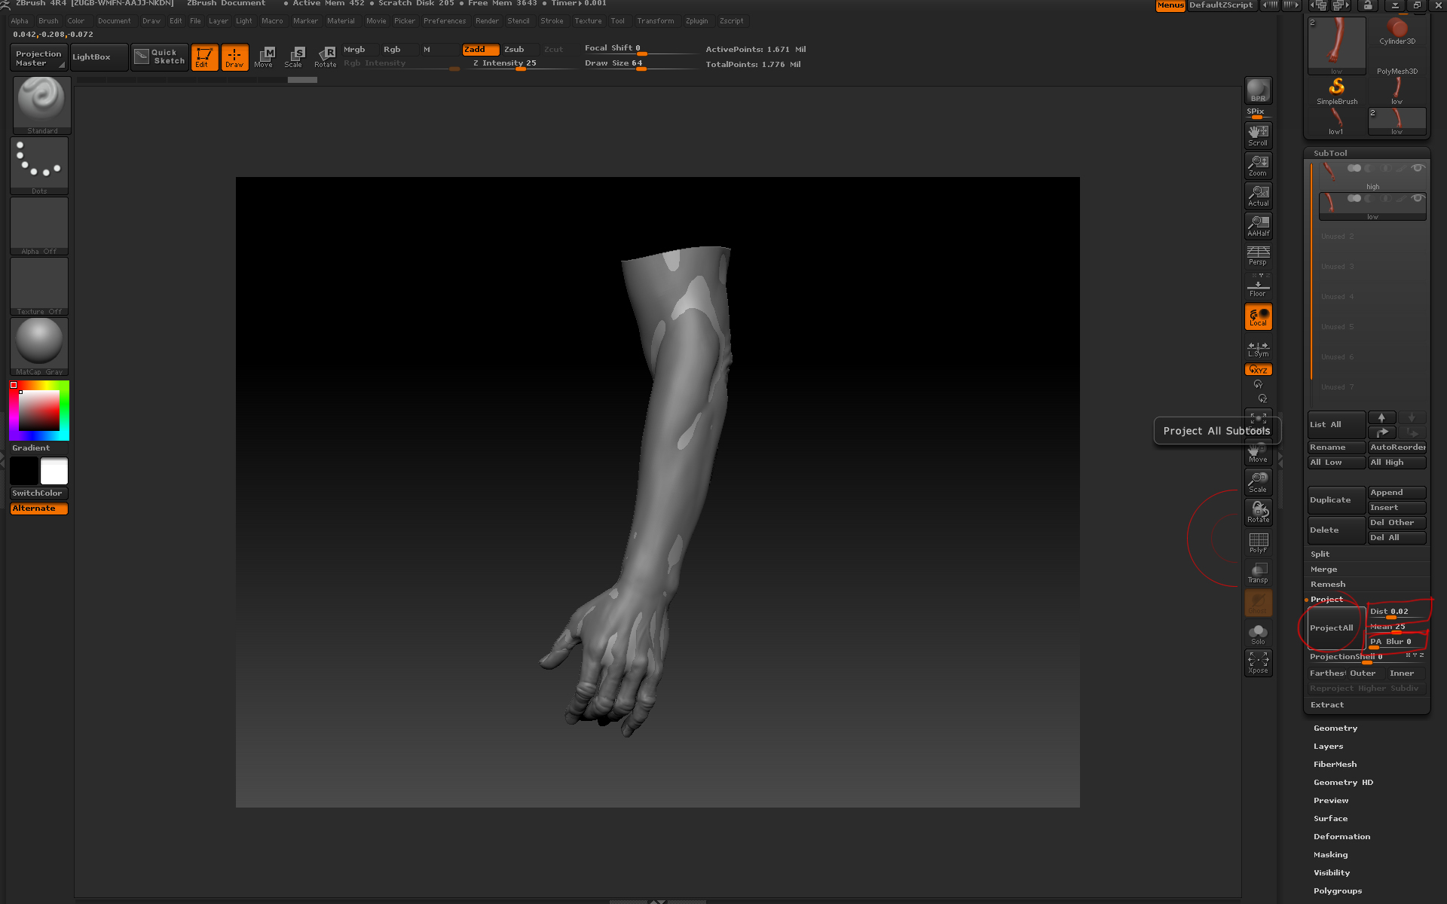Switch to the Move transform mode
The height and width of the screenshot is (904, 1447).
(x=265, y=56)
